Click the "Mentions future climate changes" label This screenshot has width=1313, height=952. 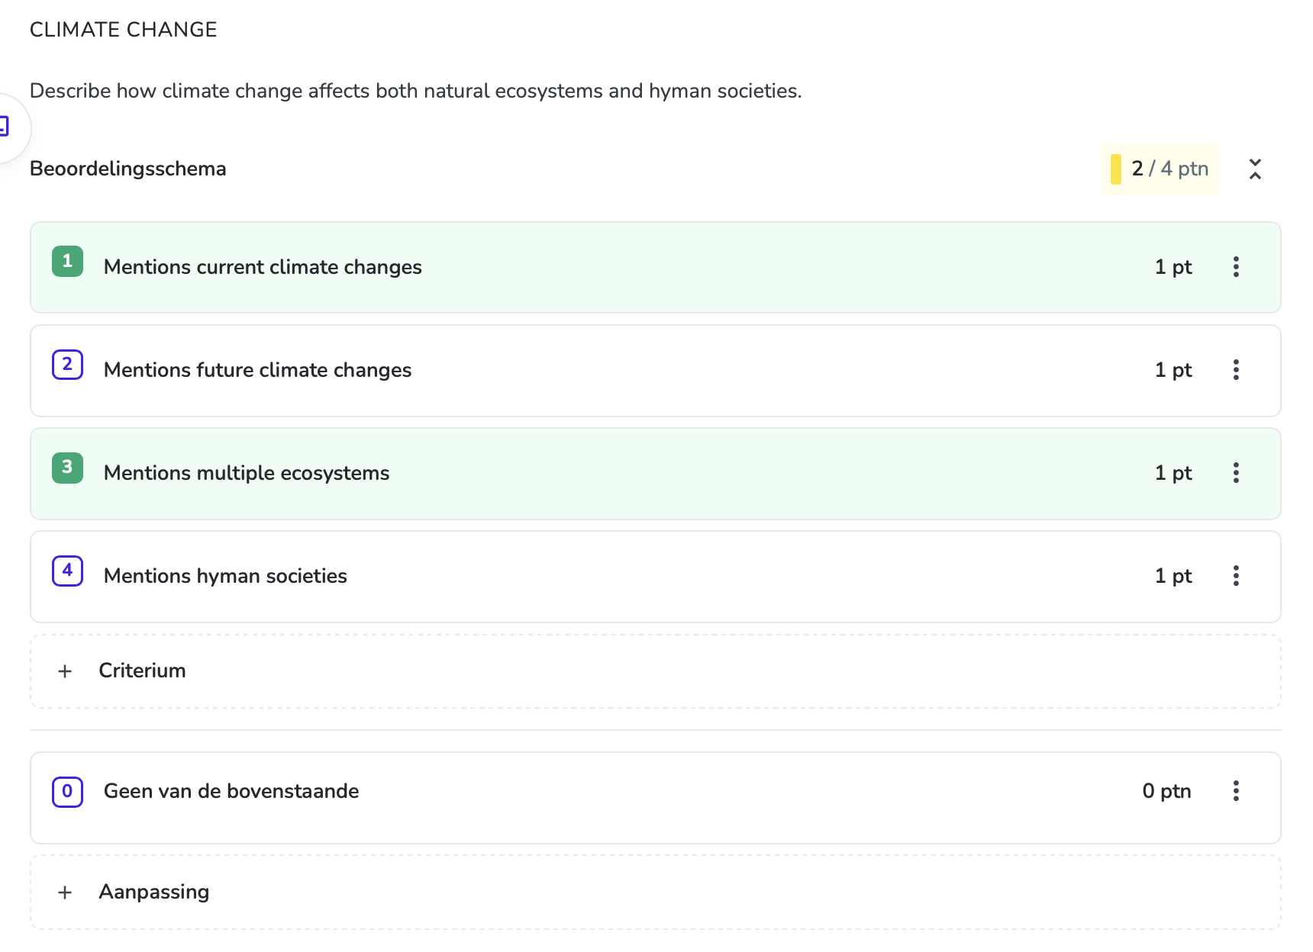pyautogui.click(x=257, y=370)
